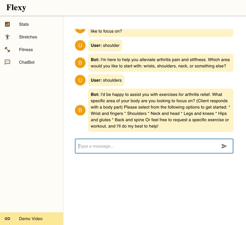Click the 'User: shoulders' message bubble
Image resolution: width=246 pixels, height=225 pixels.
point(106,80)
